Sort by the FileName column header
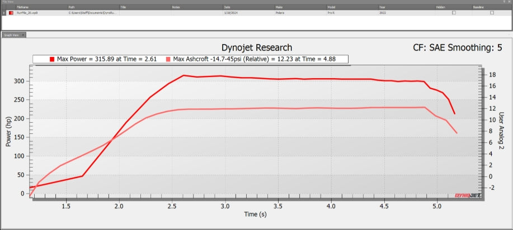Screen dimensions: 513x230 [x=23, y=7]
